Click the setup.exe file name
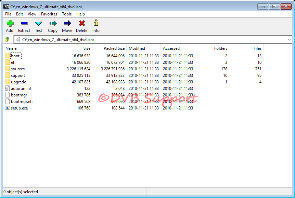 pyautogui.click(x=19, y=108)
